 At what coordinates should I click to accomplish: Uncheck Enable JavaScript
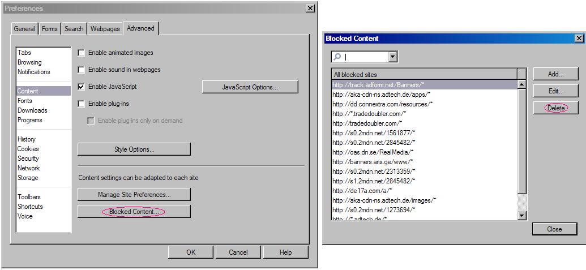pos(81,87)
